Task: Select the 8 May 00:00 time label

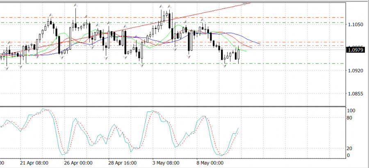Action: (x=210, y=163)
